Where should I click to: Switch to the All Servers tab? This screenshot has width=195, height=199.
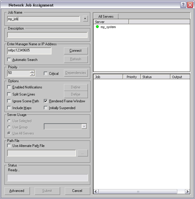tap(106, 17)
